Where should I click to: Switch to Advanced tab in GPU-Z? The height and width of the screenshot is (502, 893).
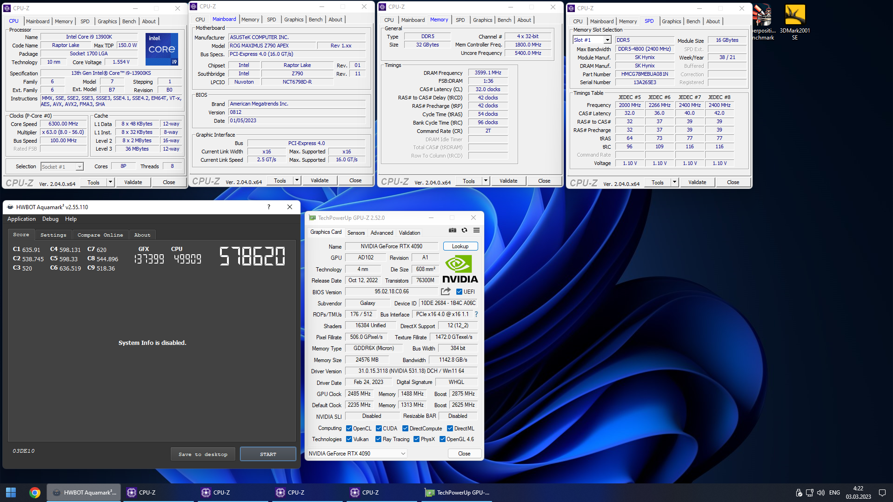tap(382, 233)
